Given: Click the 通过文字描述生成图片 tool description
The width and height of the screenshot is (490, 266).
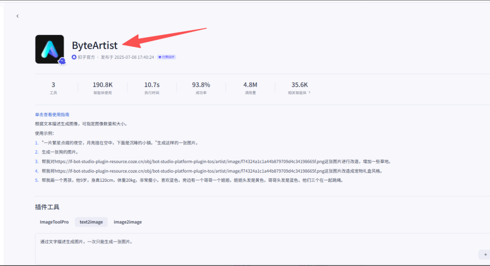Looking at the screenshot, I should pyautogui.click(x=87, y=242).
